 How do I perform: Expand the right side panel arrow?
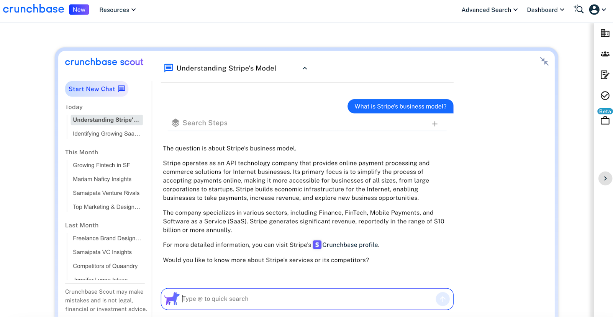pyautogui.click(x=605, y=178)
